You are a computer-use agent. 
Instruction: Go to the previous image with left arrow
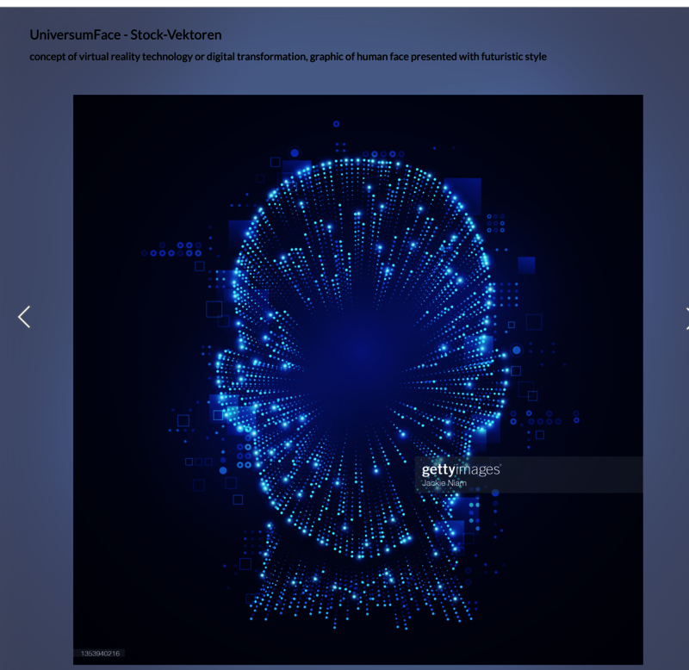pos(24,317)
